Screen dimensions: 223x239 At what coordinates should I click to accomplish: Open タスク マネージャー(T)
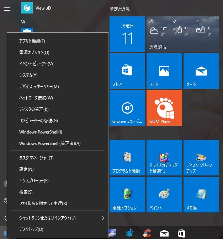click(58, 158)
